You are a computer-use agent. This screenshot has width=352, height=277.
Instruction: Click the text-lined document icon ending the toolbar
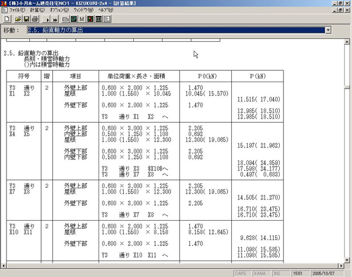point(107,19)
